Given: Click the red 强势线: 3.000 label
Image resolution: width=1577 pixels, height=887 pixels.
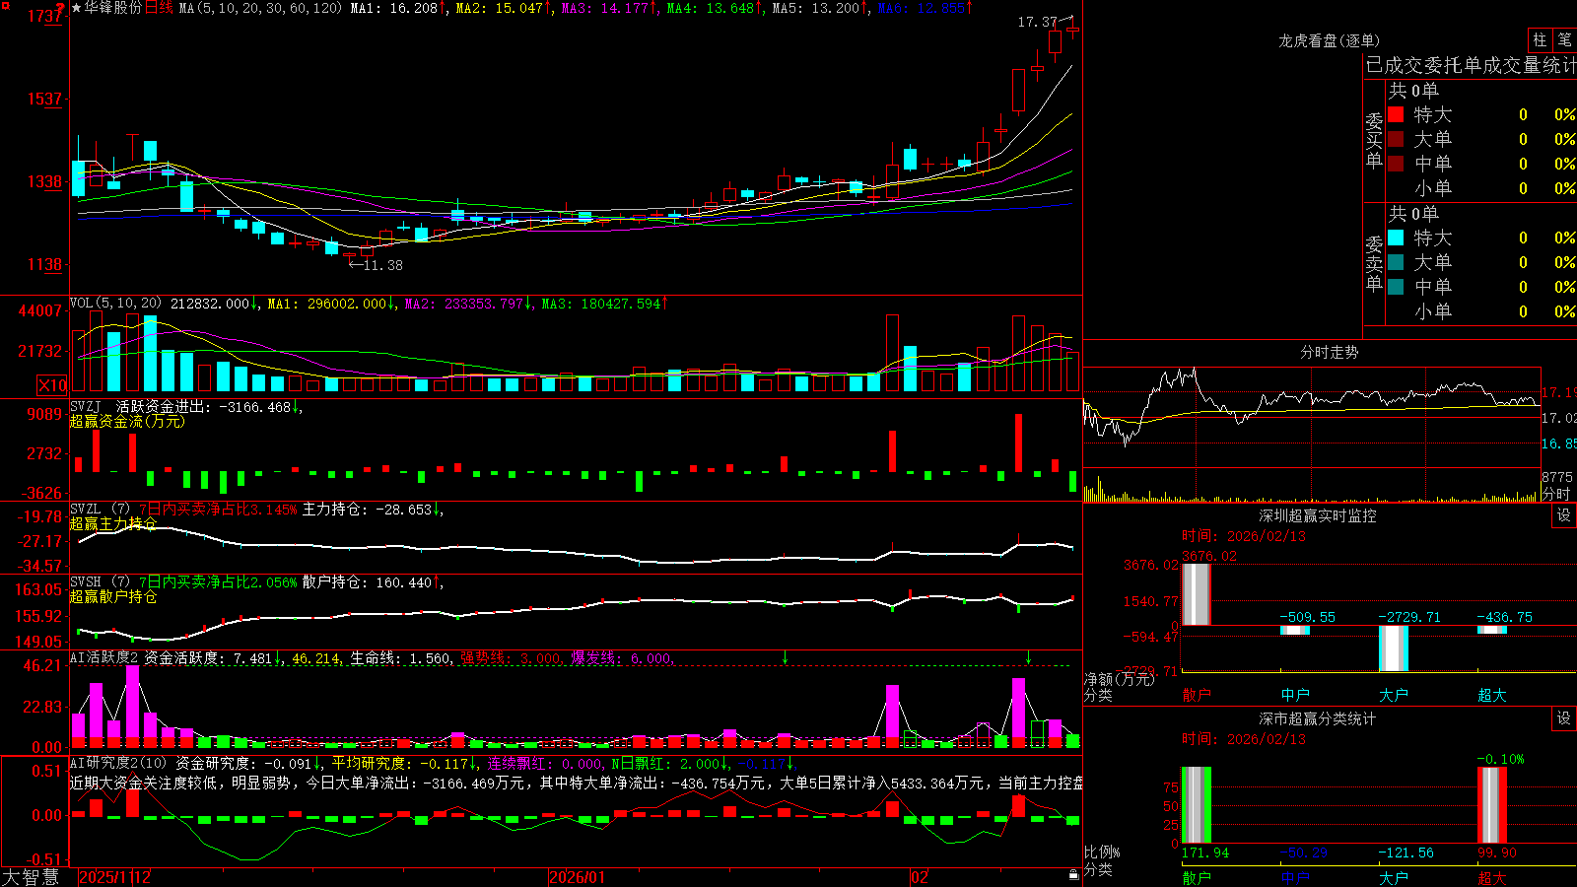Looking at the screenshot, I should [x=513, y=657].
